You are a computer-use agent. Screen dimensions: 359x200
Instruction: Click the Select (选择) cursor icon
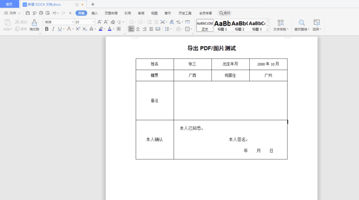point(316,23)
